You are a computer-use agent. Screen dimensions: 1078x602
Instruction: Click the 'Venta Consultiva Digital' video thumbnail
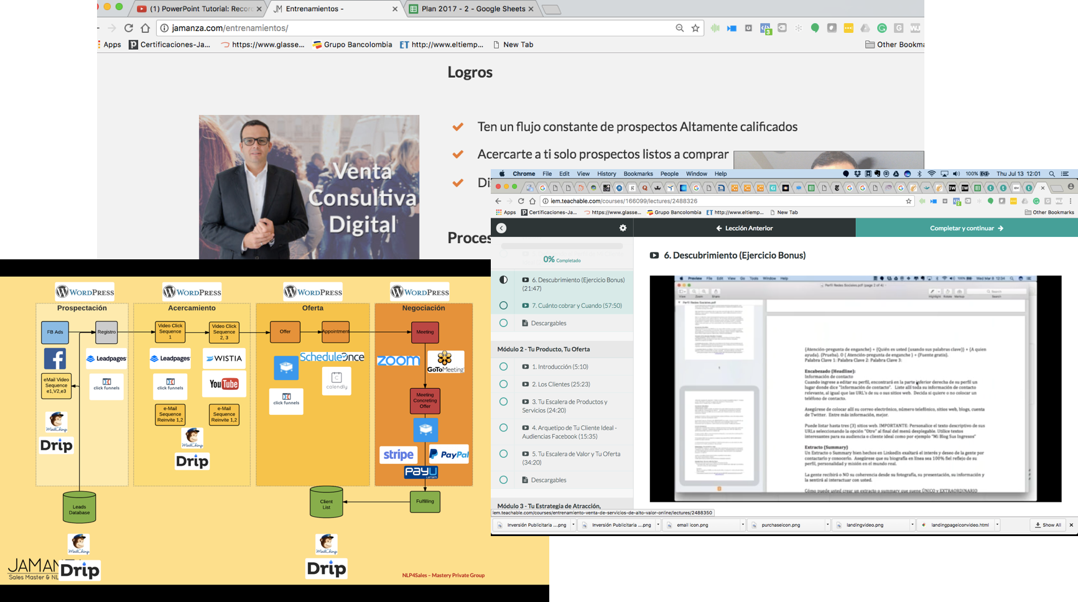[309, 187]
